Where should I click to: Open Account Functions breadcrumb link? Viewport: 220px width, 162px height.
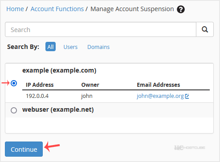[57, 9]
